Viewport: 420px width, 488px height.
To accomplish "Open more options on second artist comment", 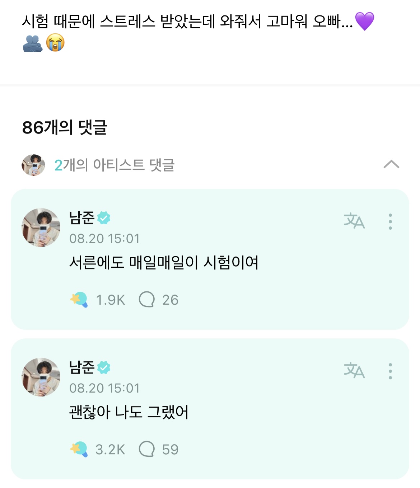I will point(390,371).
